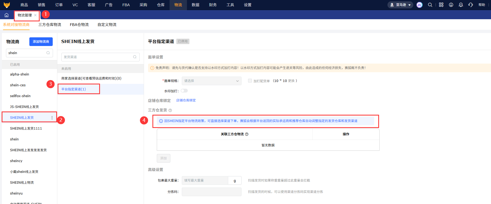Image resolution: width=491 pixels, height=204 pixels.
Task: Select the 小戴shein线上发货 provider
Action: pyautogui.click(x=29, y=172)
